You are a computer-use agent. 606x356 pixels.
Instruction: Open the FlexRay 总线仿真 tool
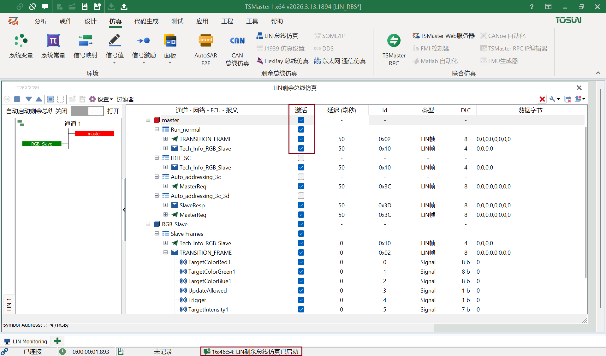point(282,61)
